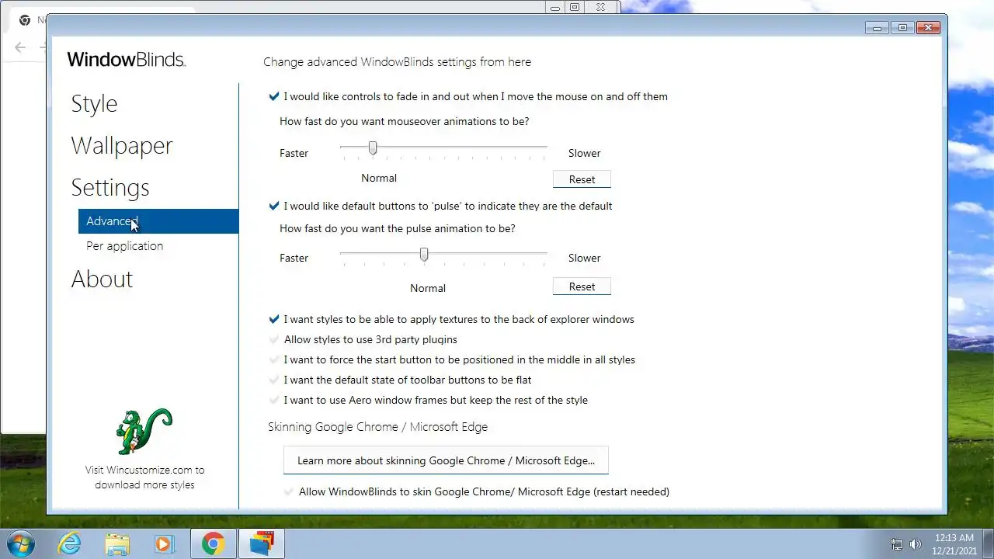Click 'Faster' label of the pulse slider
994x559 pixels.
[x=294, y=258]
